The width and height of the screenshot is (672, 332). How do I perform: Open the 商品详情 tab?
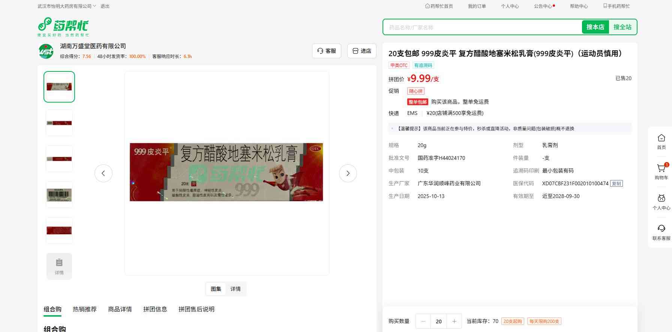[x=120, y=309]
